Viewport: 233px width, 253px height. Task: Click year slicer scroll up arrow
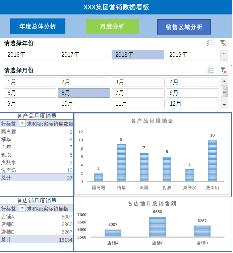coord(224,53)
